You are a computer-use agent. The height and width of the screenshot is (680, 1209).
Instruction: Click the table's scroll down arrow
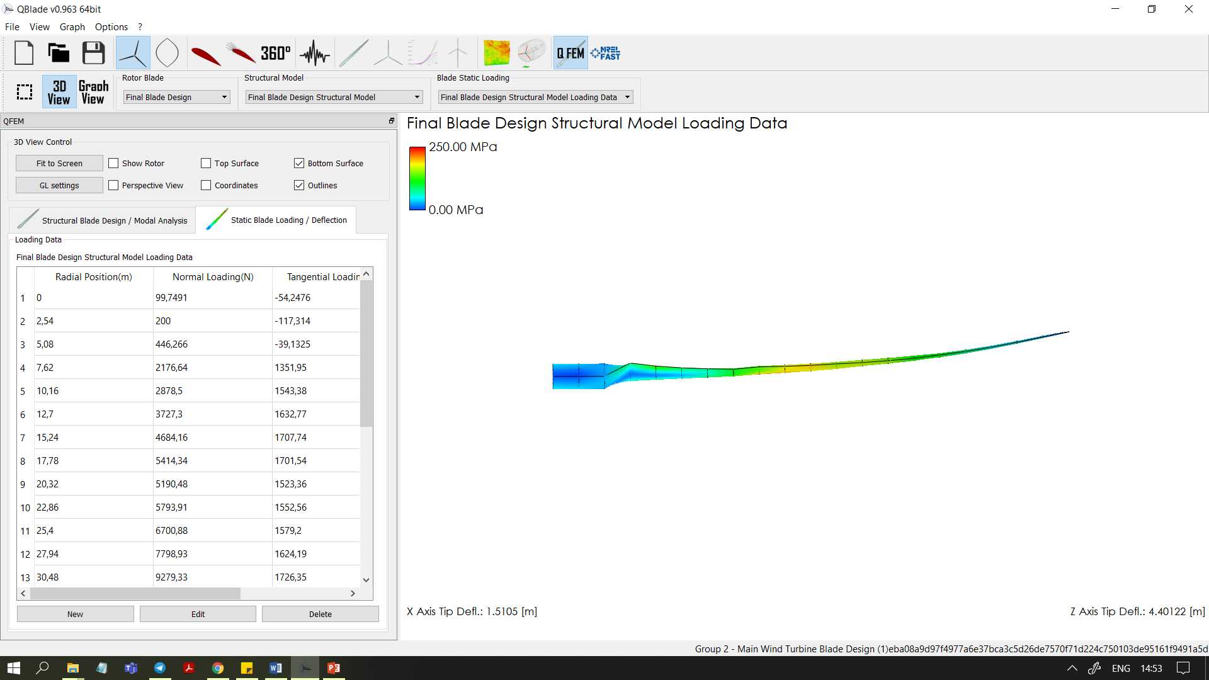(366, 580)
